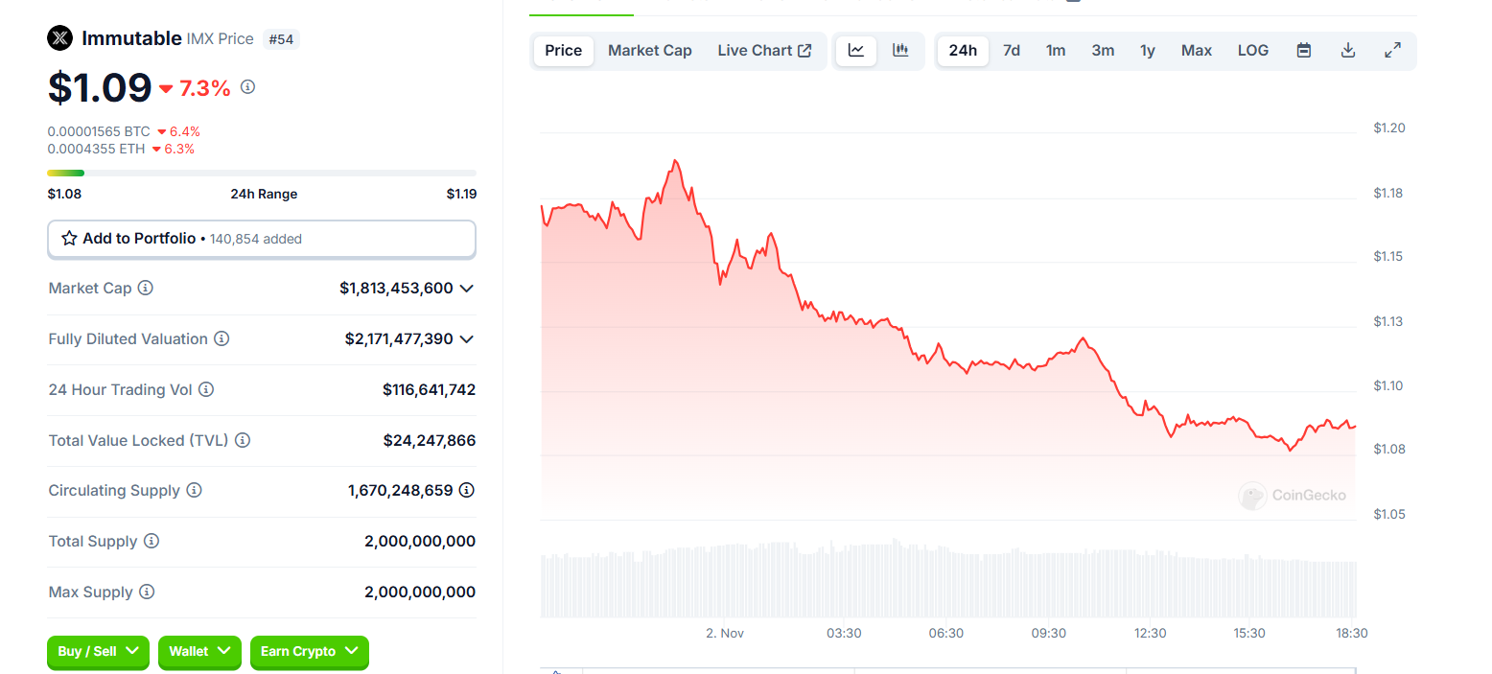Screen dimensions: 1492x674
Task: Download the chart data
Action: pos(1348,51)
